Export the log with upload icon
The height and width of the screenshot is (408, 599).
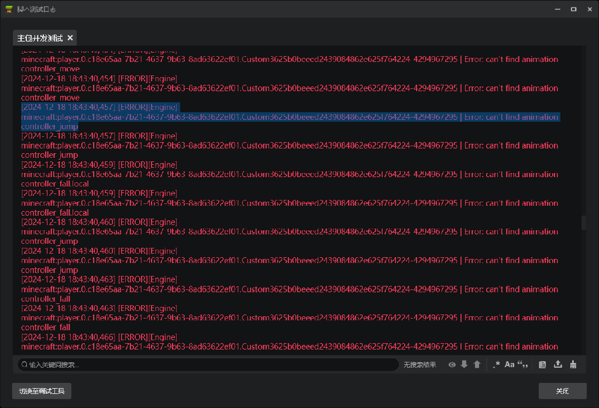(558, 364)
